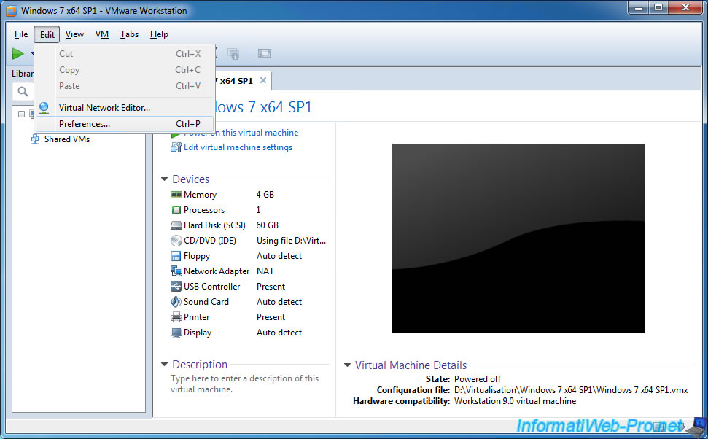This screenshot has height=439, width=708.
Task: Click the CD/DVD (IDE) label
Action: 210,241
